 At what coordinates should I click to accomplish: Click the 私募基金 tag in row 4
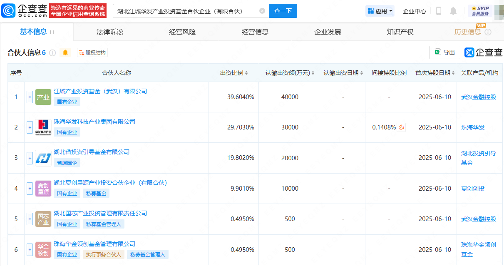tap(96, 194)
